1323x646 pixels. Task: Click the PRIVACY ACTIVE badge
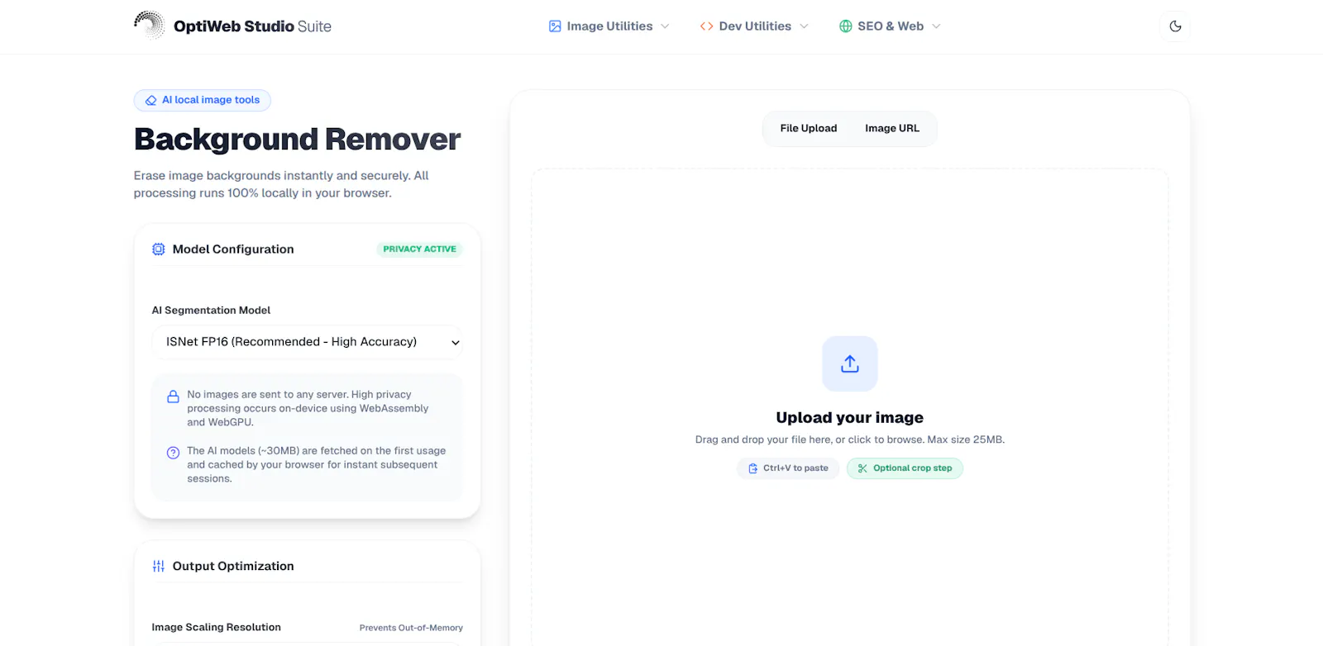pos(419,249)
